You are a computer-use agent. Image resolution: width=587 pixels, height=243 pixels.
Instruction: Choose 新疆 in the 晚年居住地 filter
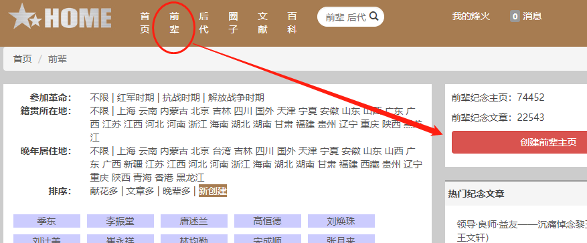coord(133,164)
